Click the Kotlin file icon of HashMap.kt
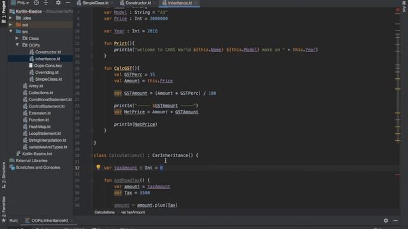This screenshot has width=408, height=229. [25, 127]
